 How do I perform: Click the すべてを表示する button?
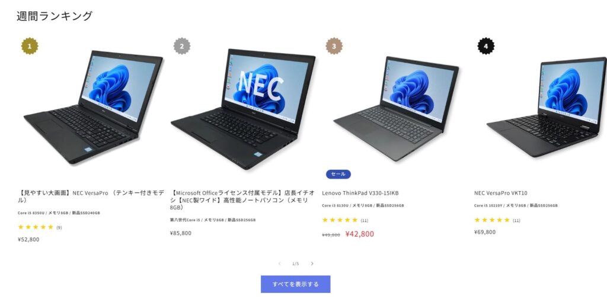click(295, 284)
